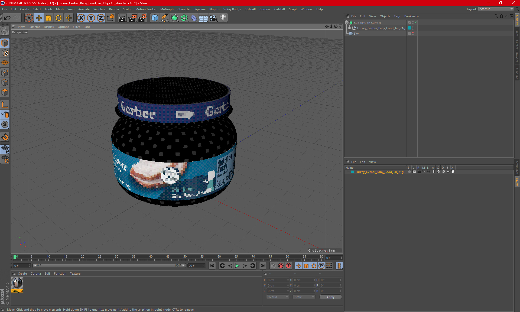Open the material manager Texture menu
Screen dimensions: 520x312
pyautogui.click(x=75, y=274)
